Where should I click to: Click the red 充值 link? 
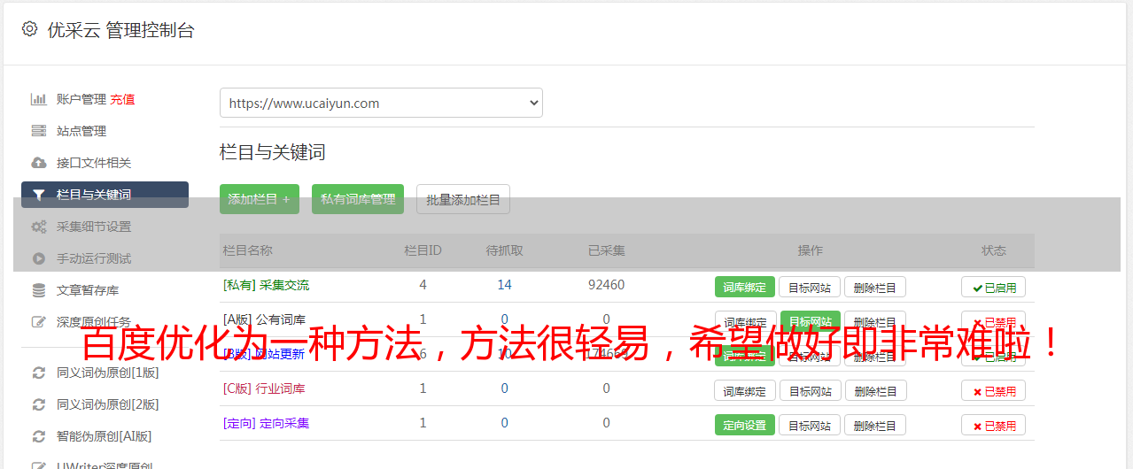123,99
